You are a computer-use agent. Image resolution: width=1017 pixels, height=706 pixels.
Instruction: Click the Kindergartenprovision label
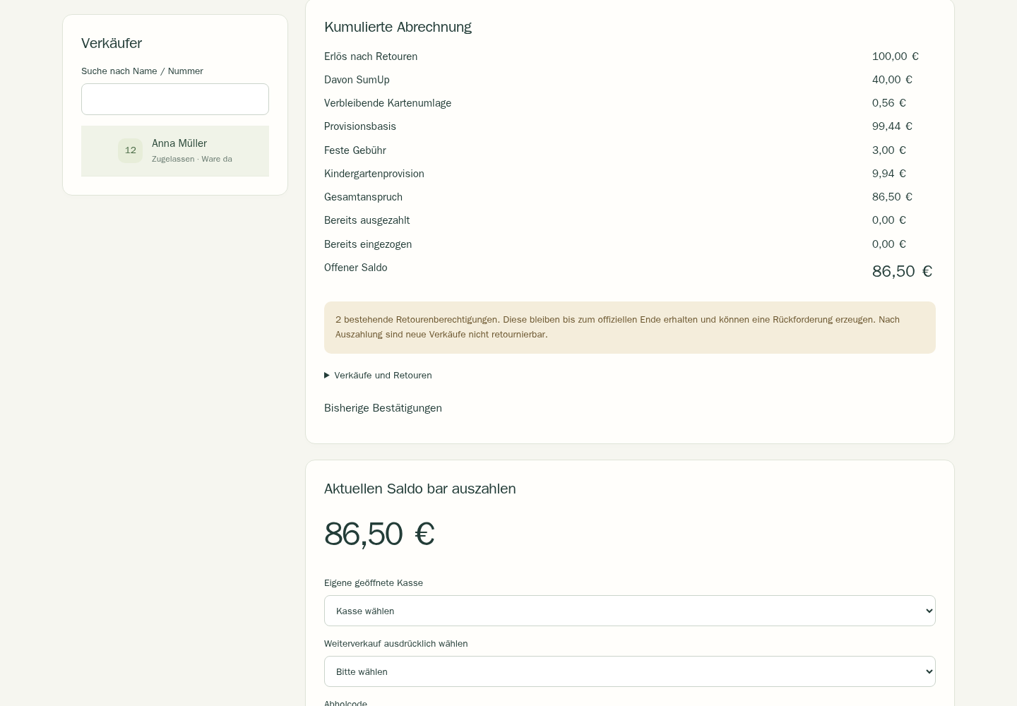tap(374, 174)
